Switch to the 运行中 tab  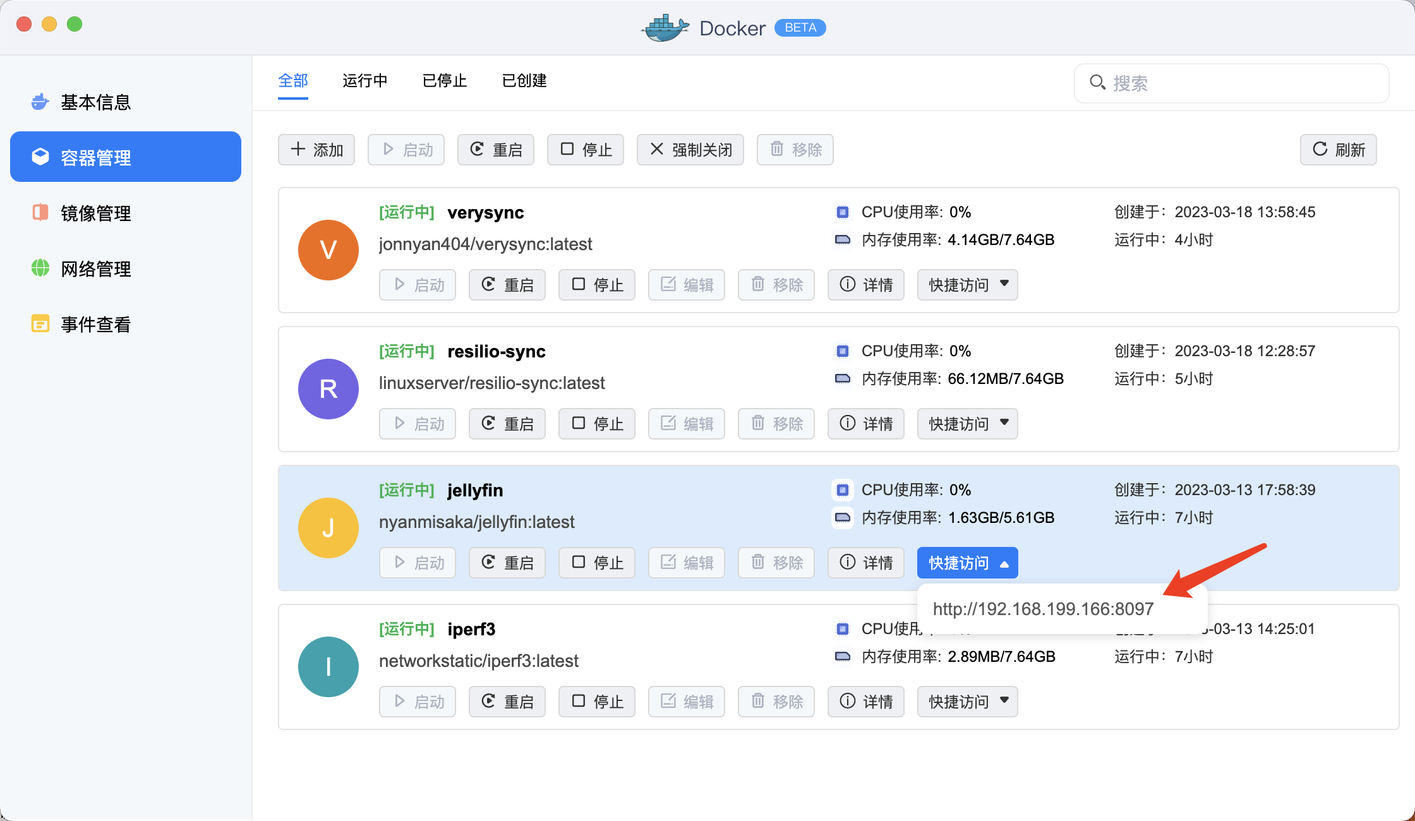tap(365, 81)
